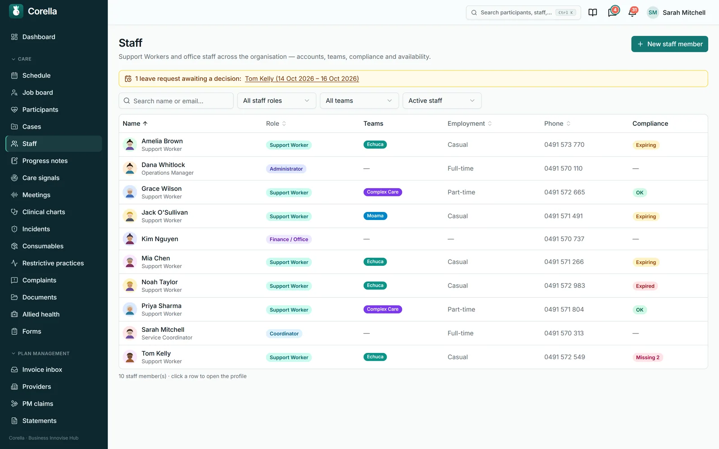Screen dimensions: 719x449
Task: Sort table by Role column
Action: tap(276, 123)
